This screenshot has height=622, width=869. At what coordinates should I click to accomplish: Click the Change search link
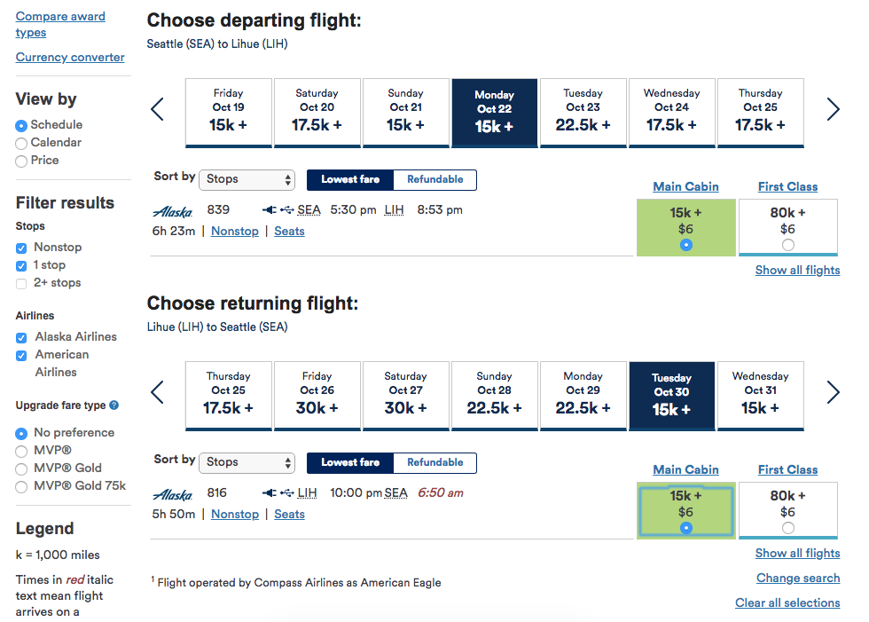[797, 578]
